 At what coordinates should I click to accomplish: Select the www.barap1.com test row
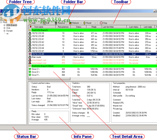(x=93, y=60)
